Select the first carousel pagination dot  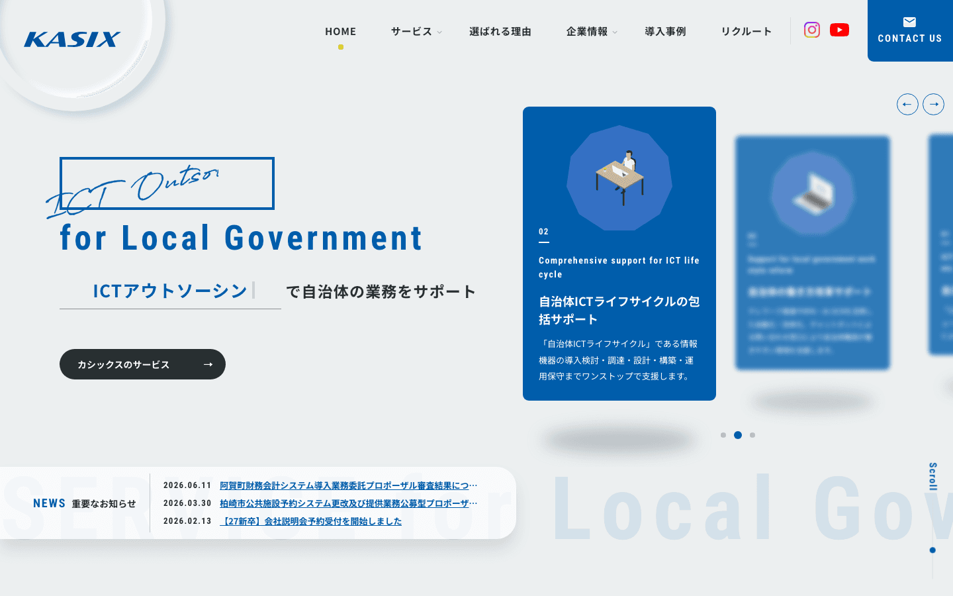[723, 435]
